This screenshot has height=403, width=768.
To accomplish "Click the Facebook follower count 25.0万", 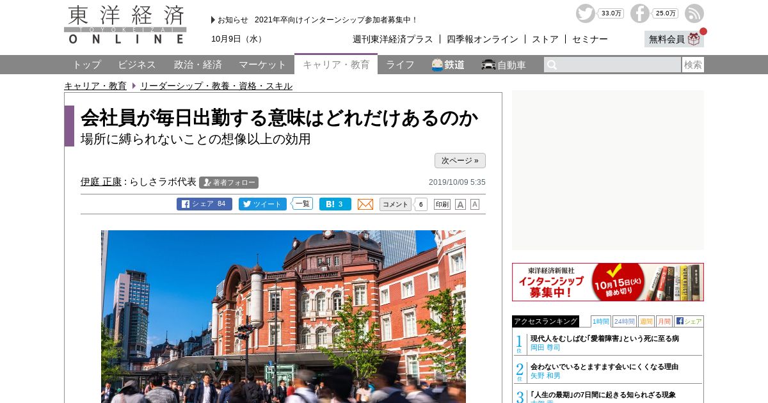I will pyautogui.click(x=666, y=13).
